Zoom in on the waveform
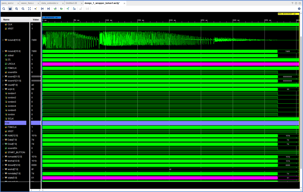The width and height of the screenshot is (303, 192). 17,9
